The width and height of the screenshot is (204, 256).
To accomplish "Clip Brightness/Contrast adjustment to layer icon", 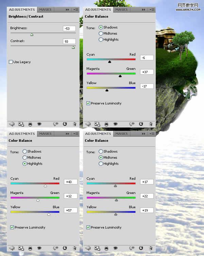I will click(30, 124).
